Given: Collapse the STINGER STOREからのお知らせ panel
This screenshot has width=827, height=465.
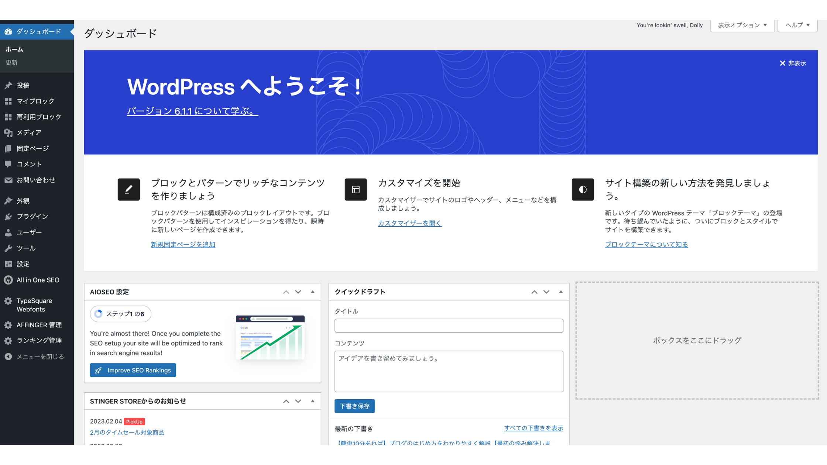Looking at the screenshot, I should coord(313,401).
